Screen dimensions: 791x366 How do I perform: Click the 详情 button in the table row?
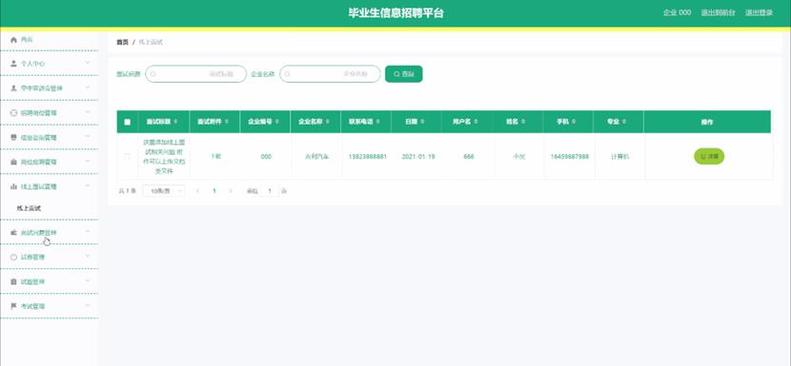point(709,157)
